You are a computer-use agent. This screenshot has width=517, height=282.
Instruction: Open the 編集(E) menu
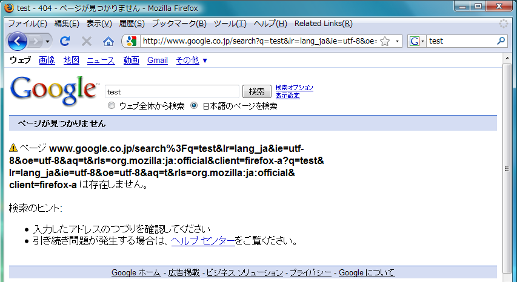(x=67, y=24)
